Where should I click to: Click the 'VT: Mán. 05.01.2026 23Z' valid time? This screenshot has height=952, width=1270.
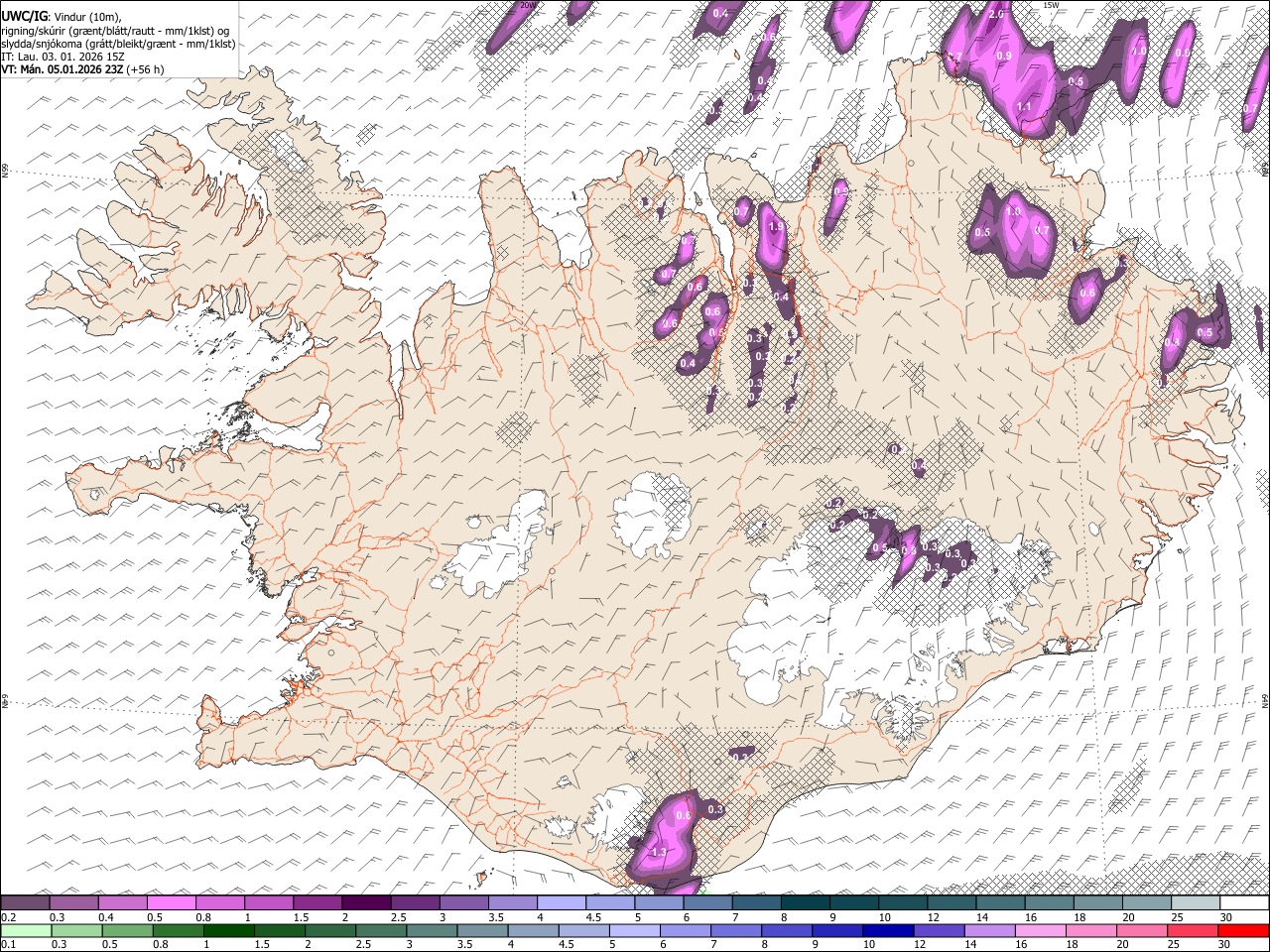pos(62,69)
